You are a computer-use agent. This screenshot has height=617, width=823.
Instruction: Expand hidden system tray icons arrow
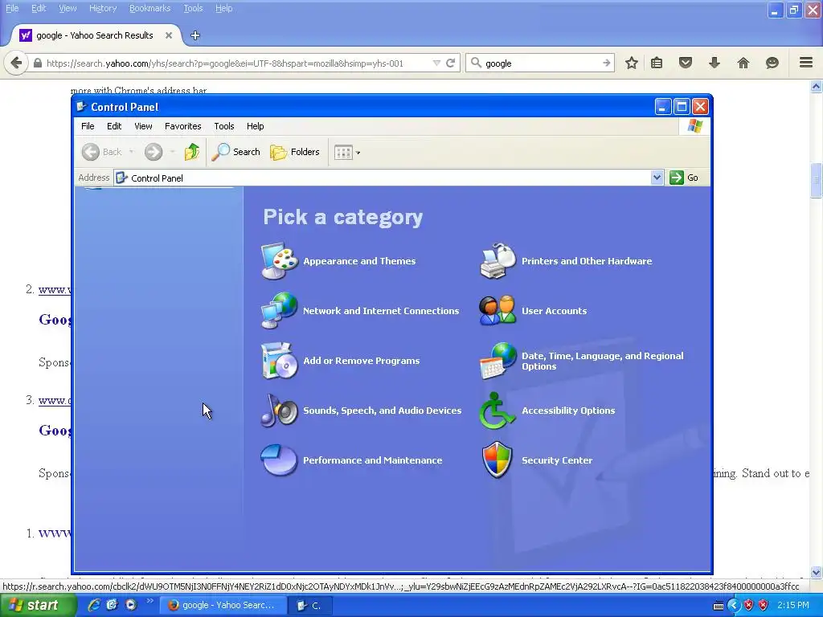pos(733,606)
